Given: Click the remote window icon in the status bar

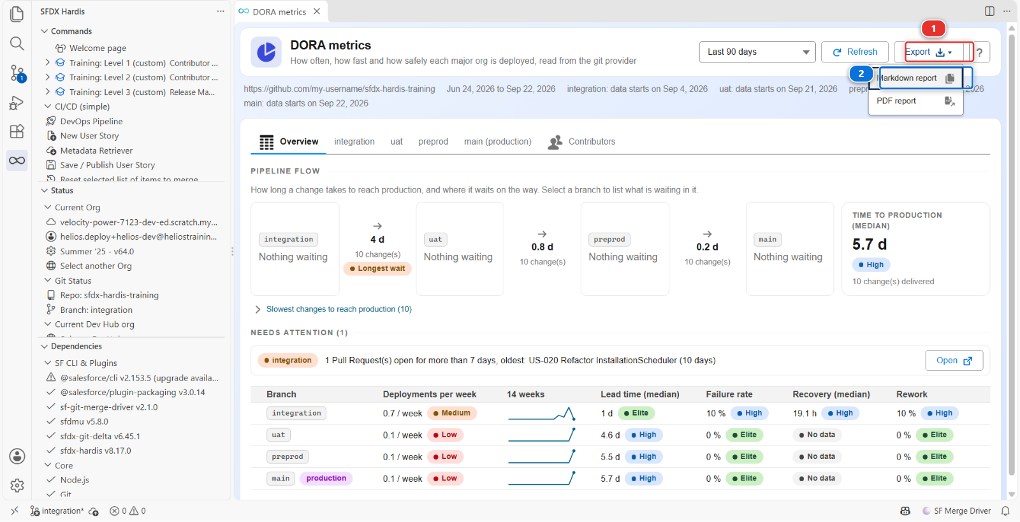Looking at the screenshot, I should [x=15, y=511].
